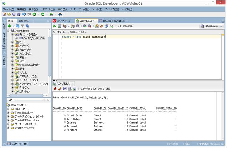
Task: Click the Run Script icon in worksheet toolbar
Action: [60, 26]
